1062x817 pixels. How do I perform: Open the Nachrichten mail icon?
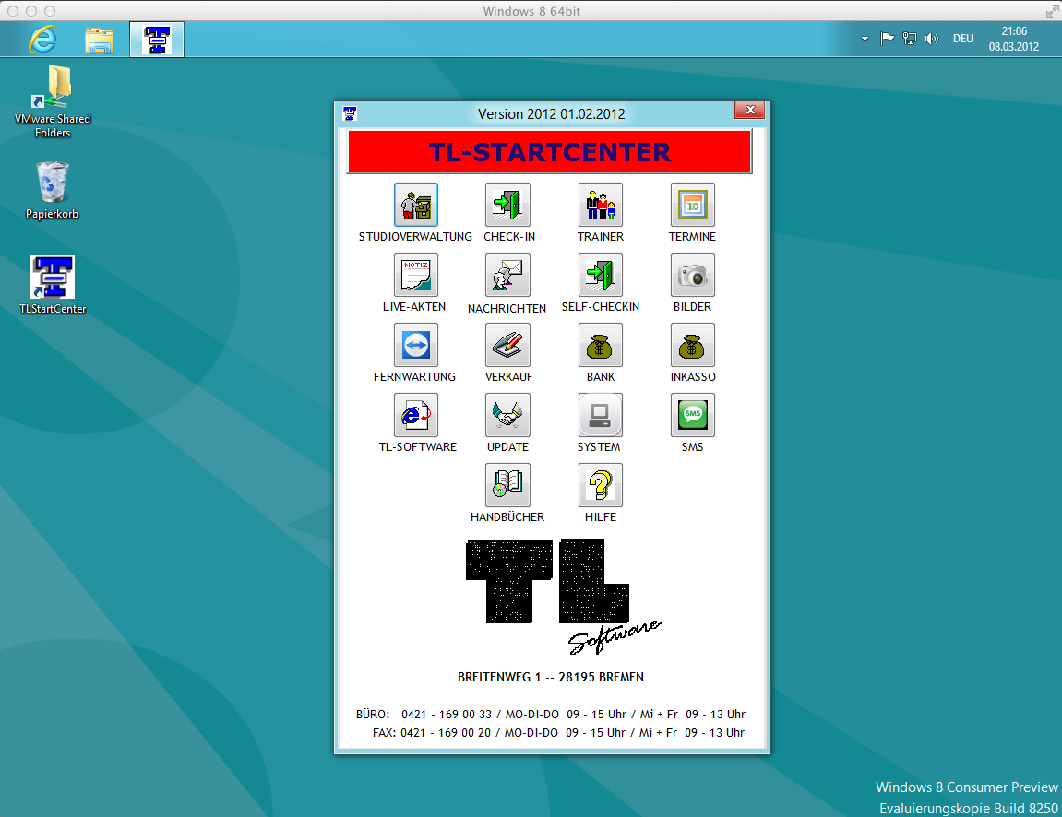pos(507,275)
